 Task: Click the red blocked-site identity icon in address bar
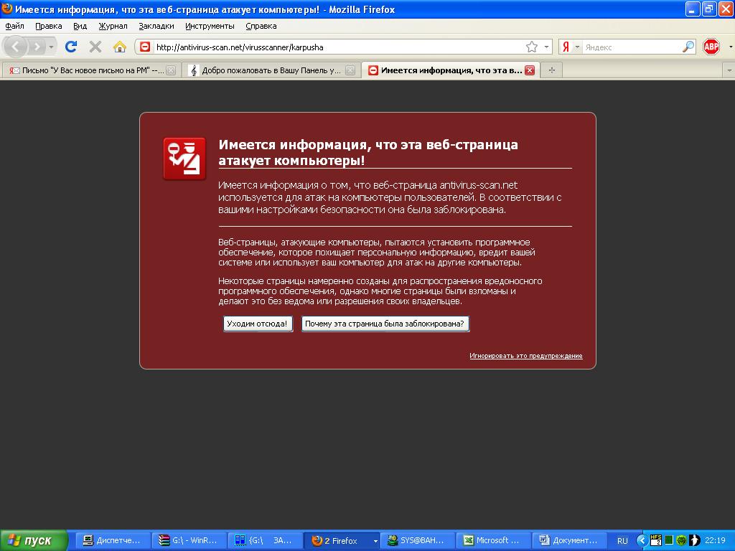pos(145,47)
